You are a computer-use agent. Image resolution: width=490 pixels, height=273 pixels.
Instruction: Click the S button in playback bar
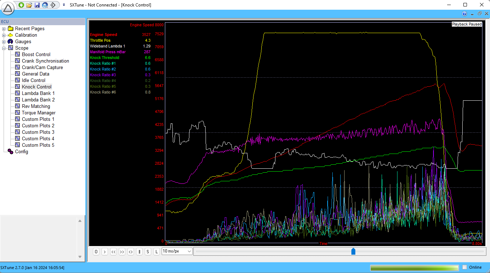(148, 251)
